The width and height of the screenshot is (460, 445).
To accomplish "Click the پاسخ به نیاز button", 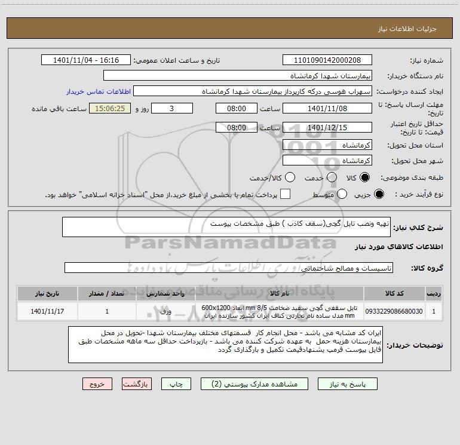I will [348, 384].
